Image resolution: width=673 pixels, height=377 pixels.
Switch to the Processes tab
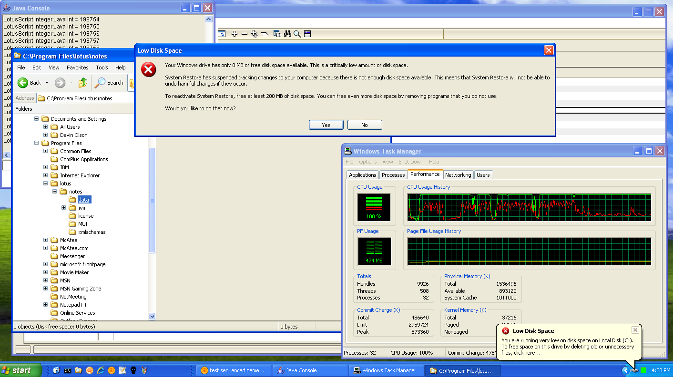393,175
